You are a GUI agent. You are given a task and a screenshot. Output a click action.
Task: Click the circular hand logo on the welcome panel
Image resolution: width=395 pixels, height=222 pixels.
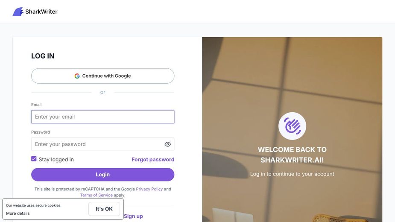click(292, 126)
